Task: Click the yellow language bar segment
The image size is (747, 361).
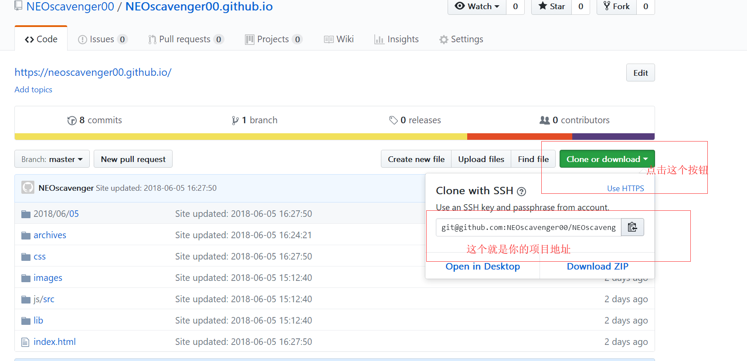Action: point(241,137)
